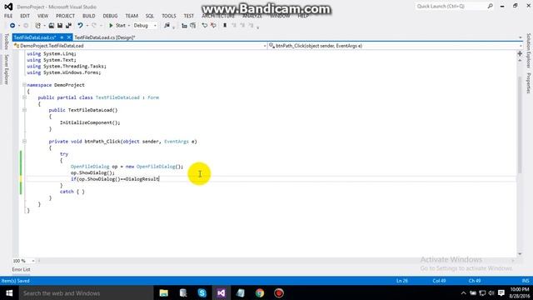Comment out the selected lines icon
The width and height of the screenshot is (533, 300).
[204, 26]
